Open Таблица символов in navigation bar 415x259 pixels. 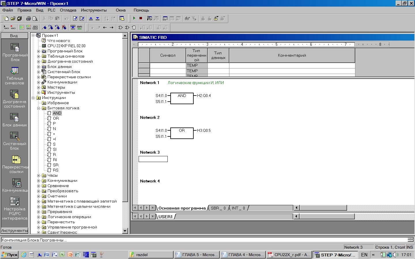pos(15,75)
